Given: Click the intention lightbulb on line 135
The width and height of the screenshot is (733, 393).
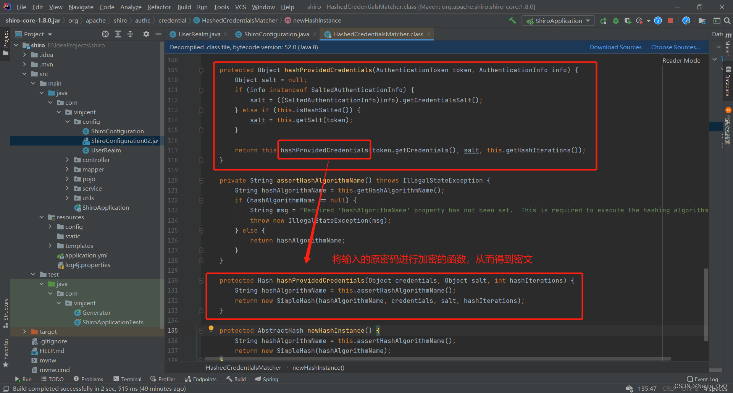Looking at the screenshot, I should pyautogui.click(x=211, y=329).
